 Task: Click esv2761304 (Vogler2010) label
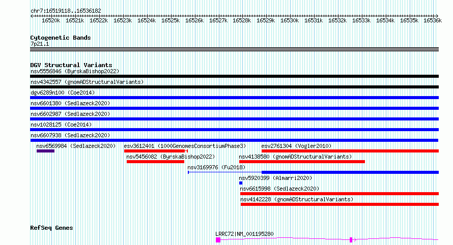296,146
